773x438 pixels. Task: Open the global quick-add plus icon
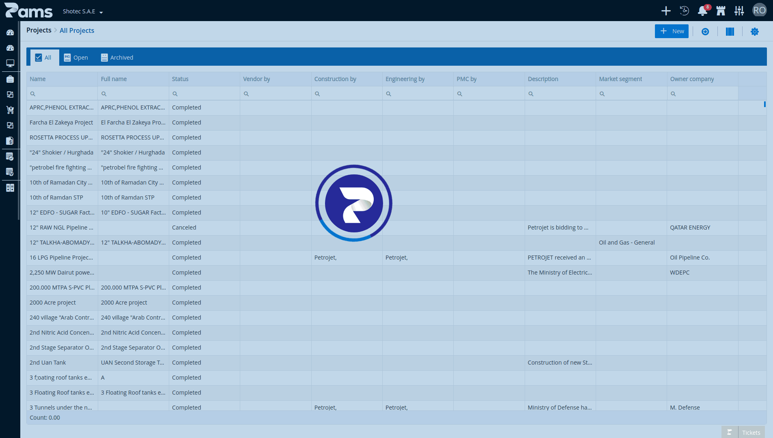[x=666, y=11]
